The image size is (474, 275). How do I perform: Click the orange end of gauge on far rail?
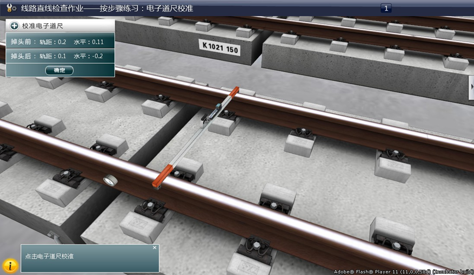[234, 92]
